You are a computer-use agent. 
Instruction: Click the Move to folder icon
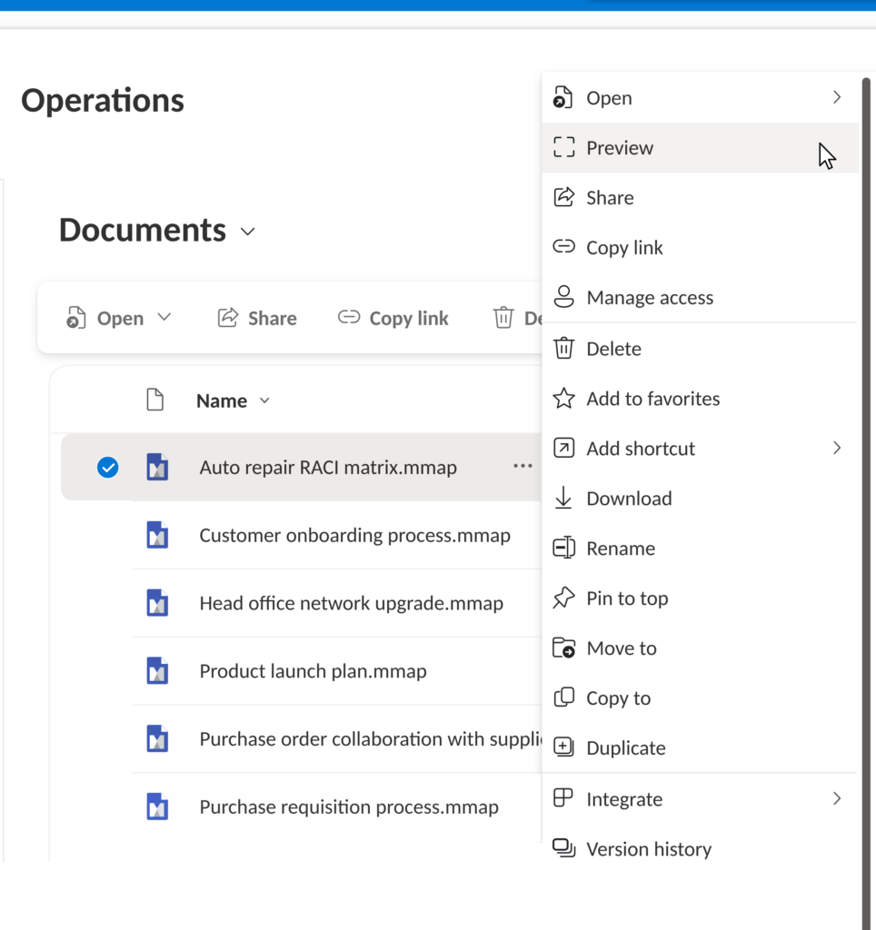tap(563, 648)
